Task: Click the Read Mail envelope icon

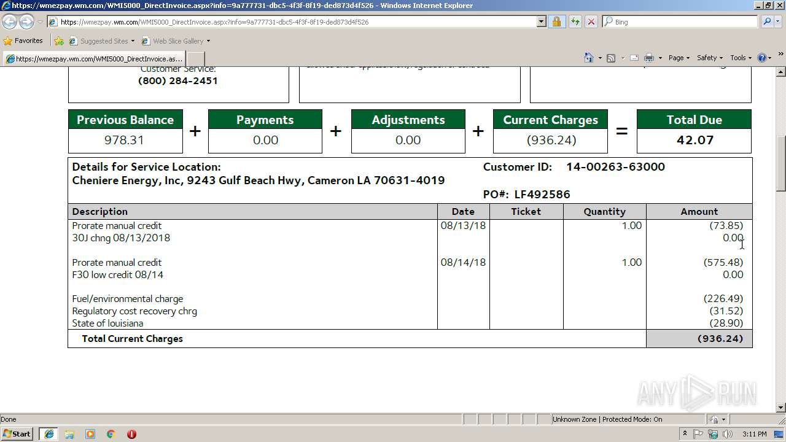Action: pyautogui.click(x=634, y=58)
